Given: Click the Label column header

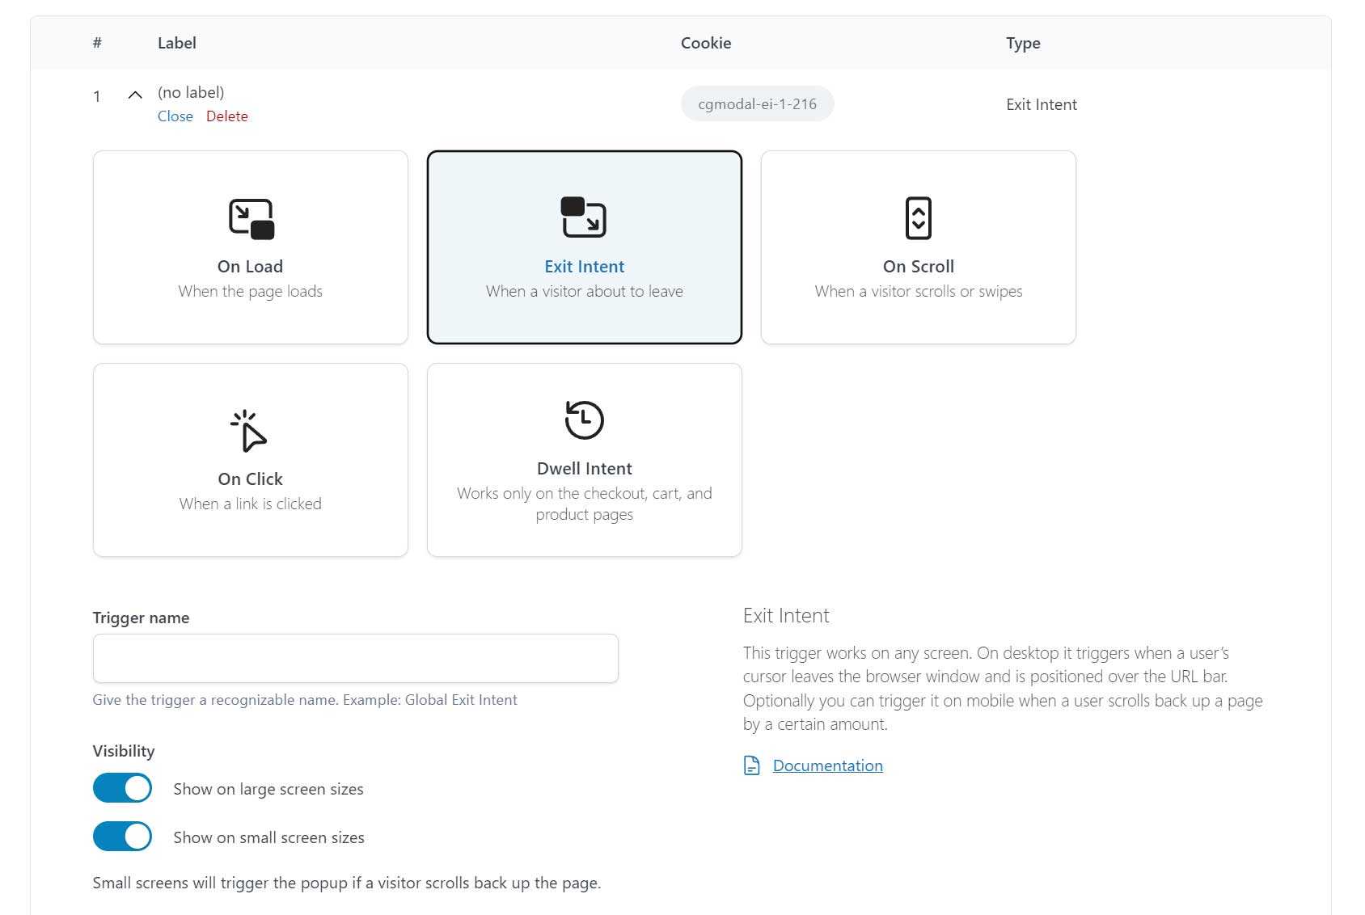Looking at the screenshot, I should 177,43.
